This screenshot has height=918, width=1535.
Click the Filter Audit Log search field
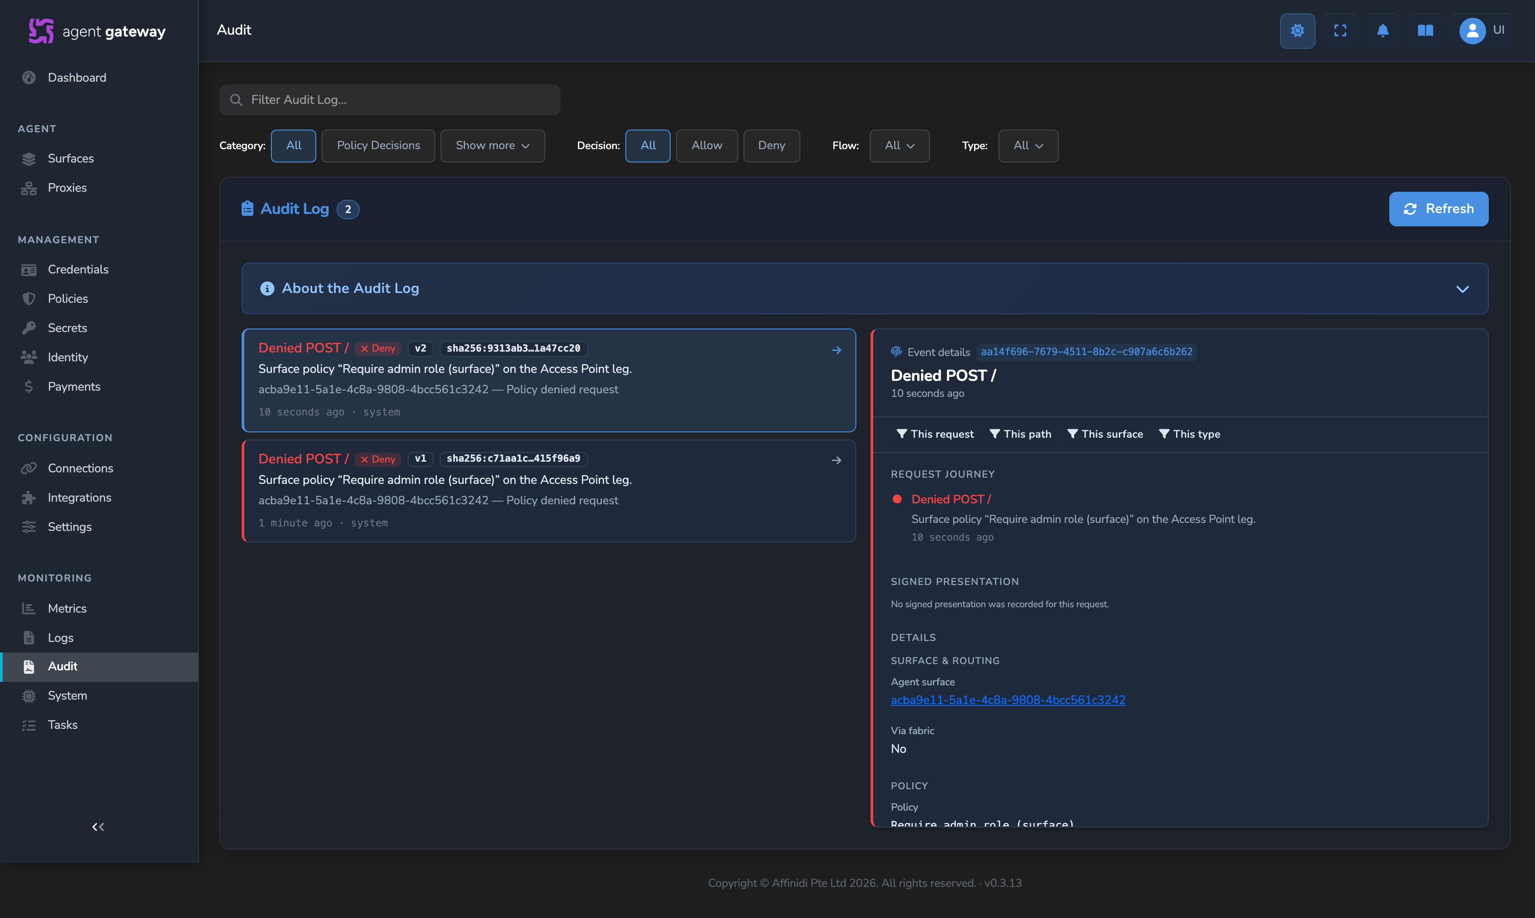[x=390, y=99]
